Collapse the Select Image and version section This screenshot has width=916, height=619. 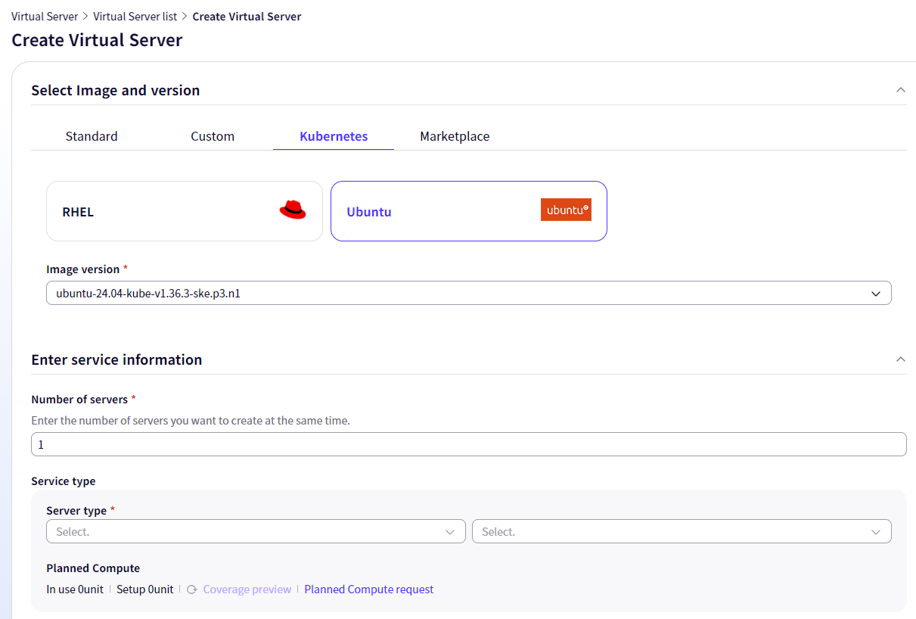click(x=900, y=90)
